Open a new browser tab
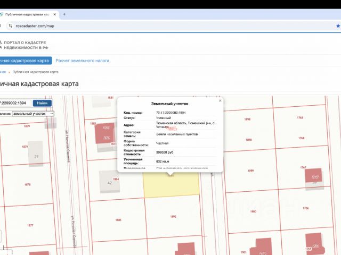 click(64, 14)
